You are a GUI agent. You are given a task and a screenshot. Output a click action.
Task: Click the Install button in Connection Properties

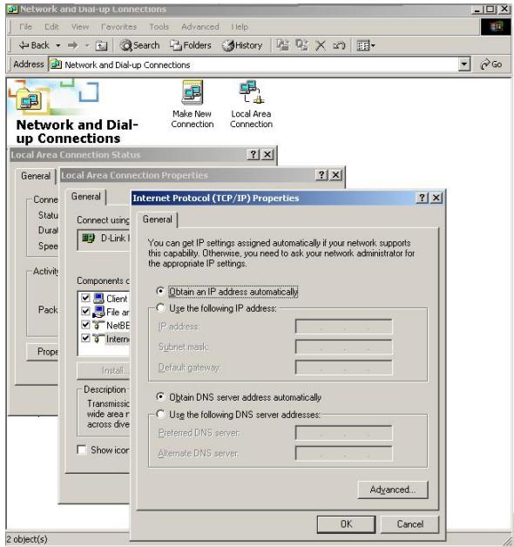[x=104, y=370]
